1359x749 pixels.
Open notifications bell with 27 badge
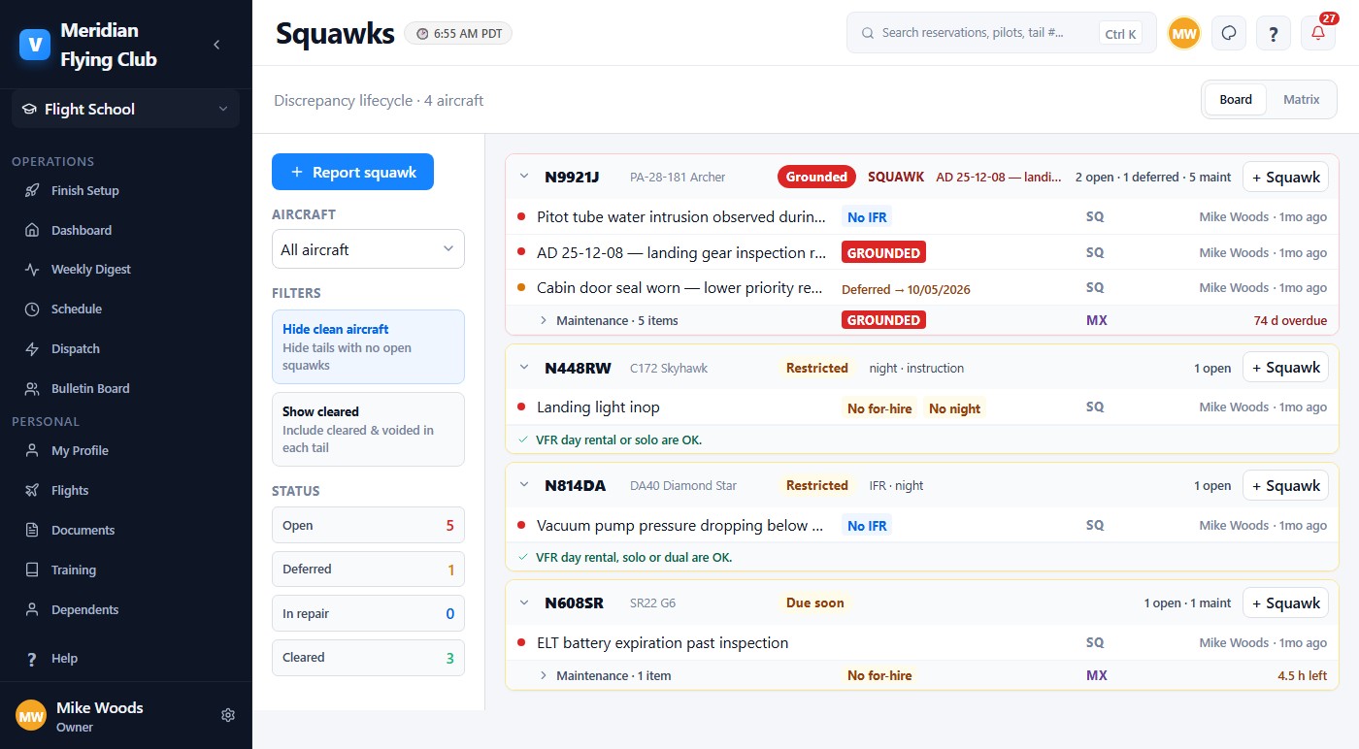click(1318, 33)
